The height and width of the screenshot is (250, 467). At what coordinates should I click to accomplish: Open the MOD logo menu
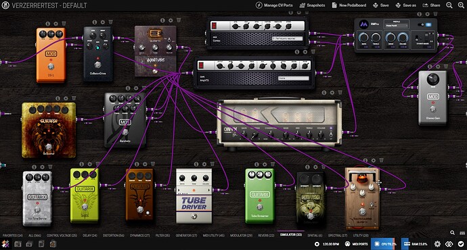(5, 5)
